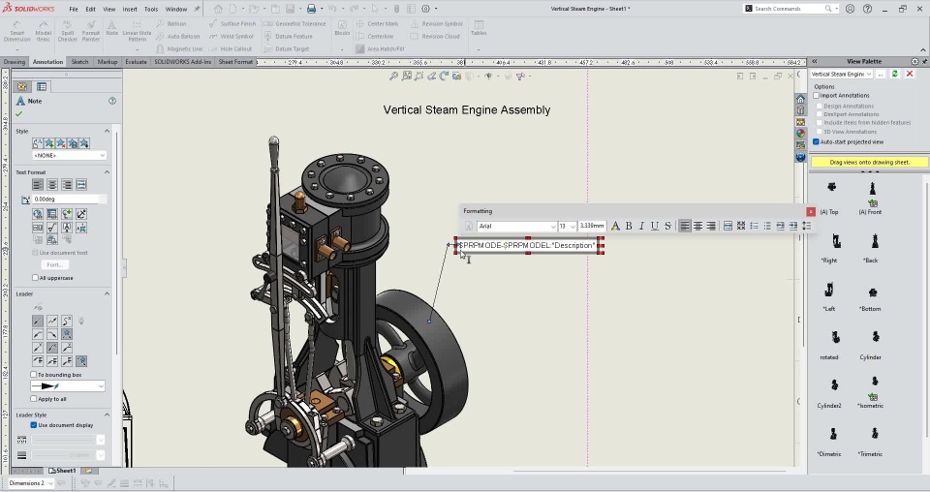
Task: Open the note style NONE dropdown
Action: tap(70, 155)
